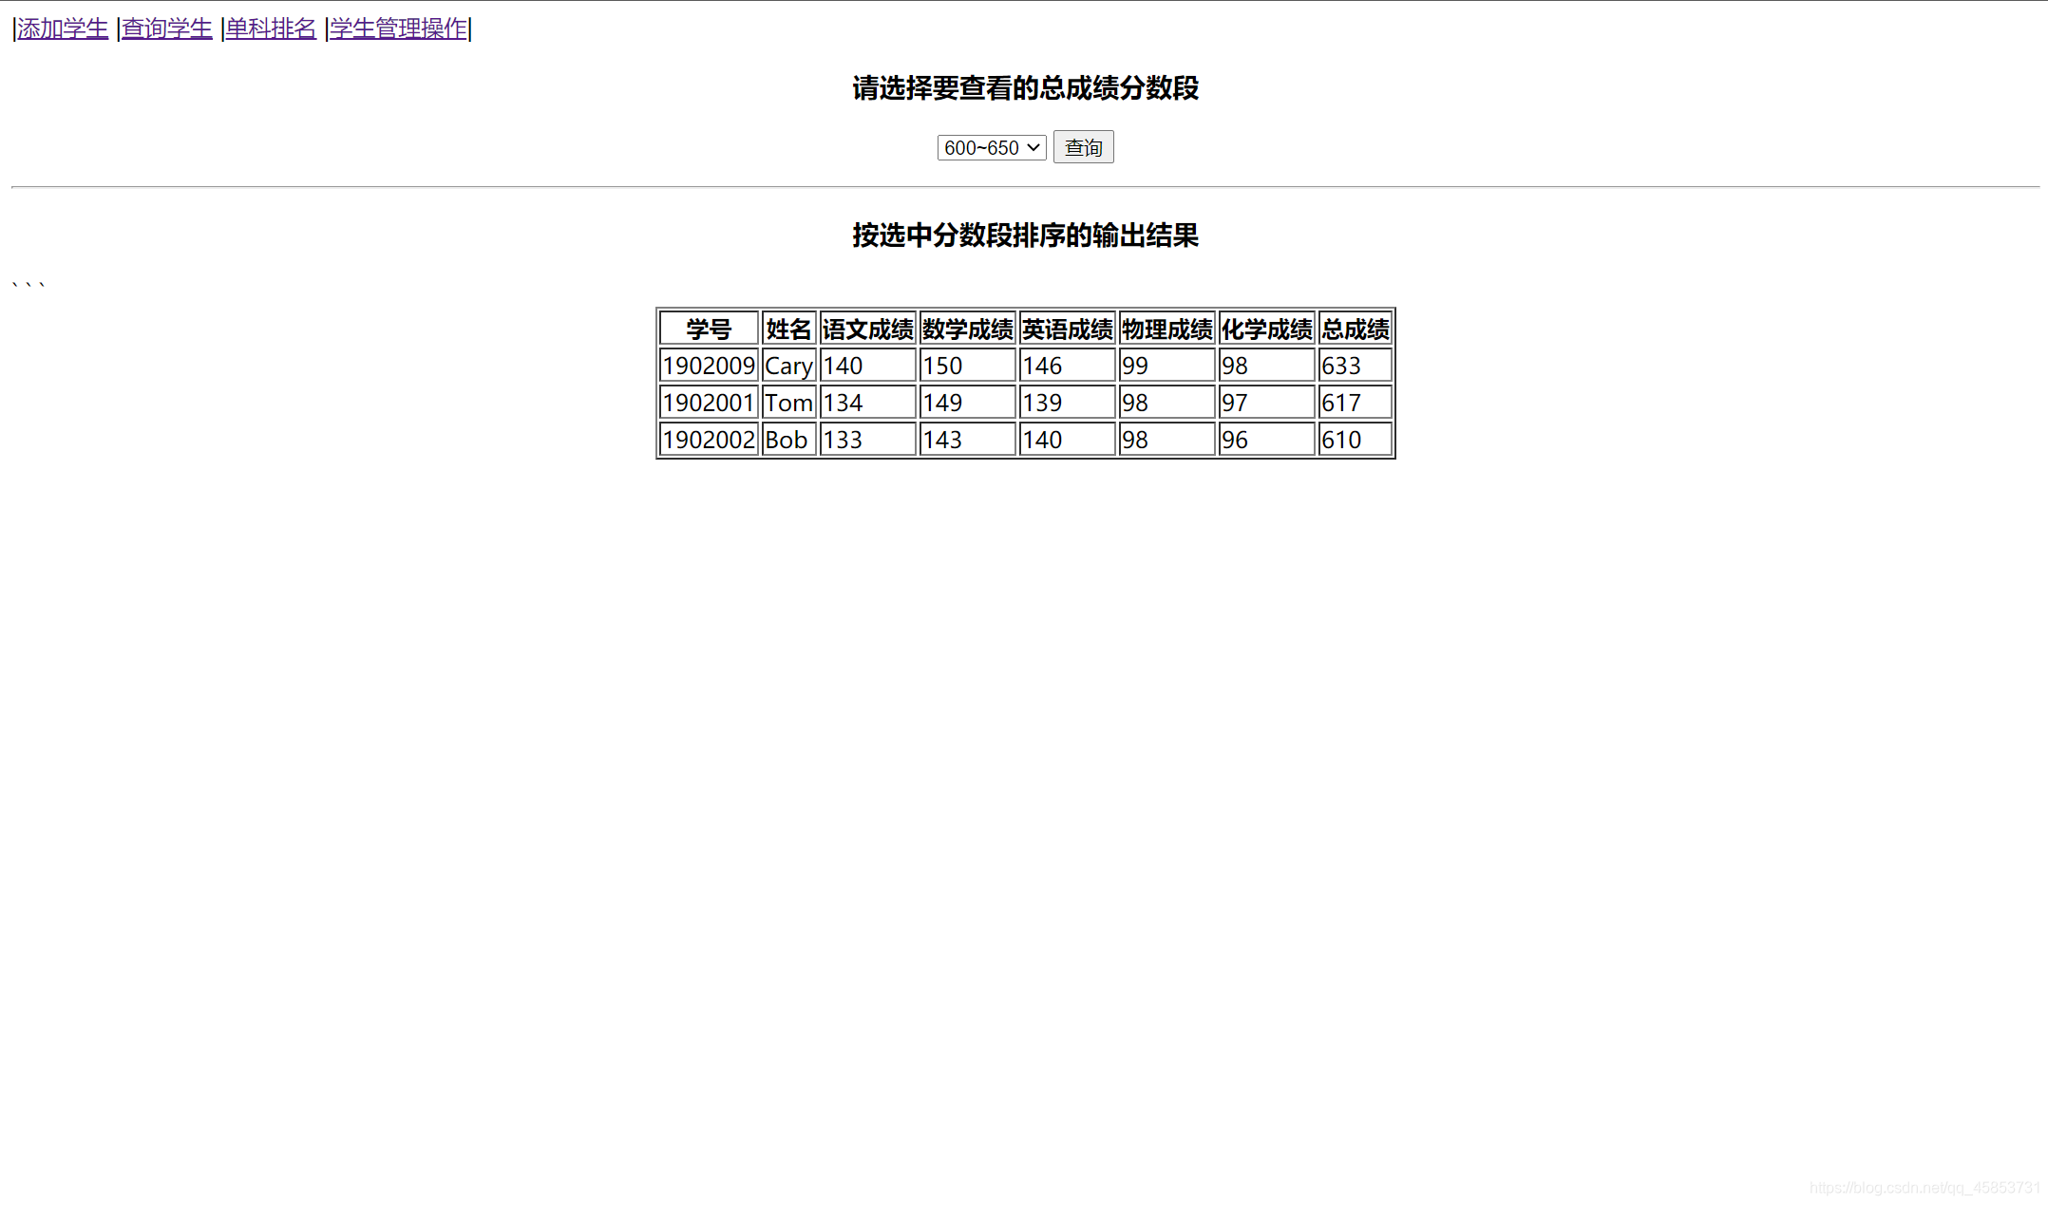Click the heading 按选中分数段排序的输出结果

click(1026, 235)
